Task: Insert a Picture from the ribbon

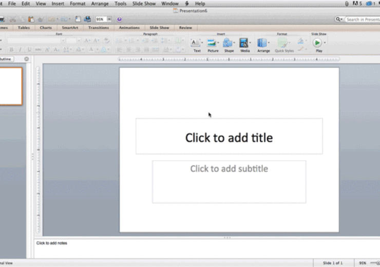Action: click(x=213, y=43)
